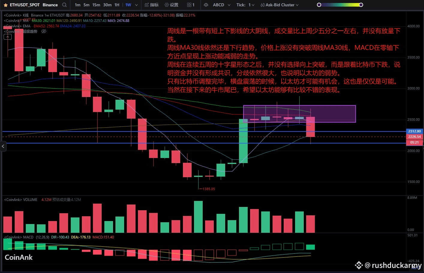Click the 05:21 countdown tag
Screen dimensions: 424x273
click(414, 142)
